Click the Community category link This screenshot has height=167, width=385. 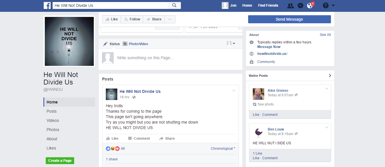(266, 62)
